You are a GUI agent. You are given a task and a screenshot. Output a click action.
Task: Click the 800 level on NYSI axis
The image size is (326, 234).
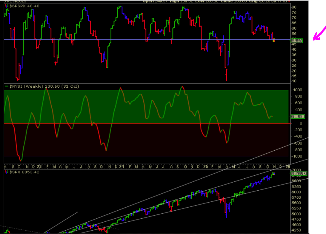299,97
